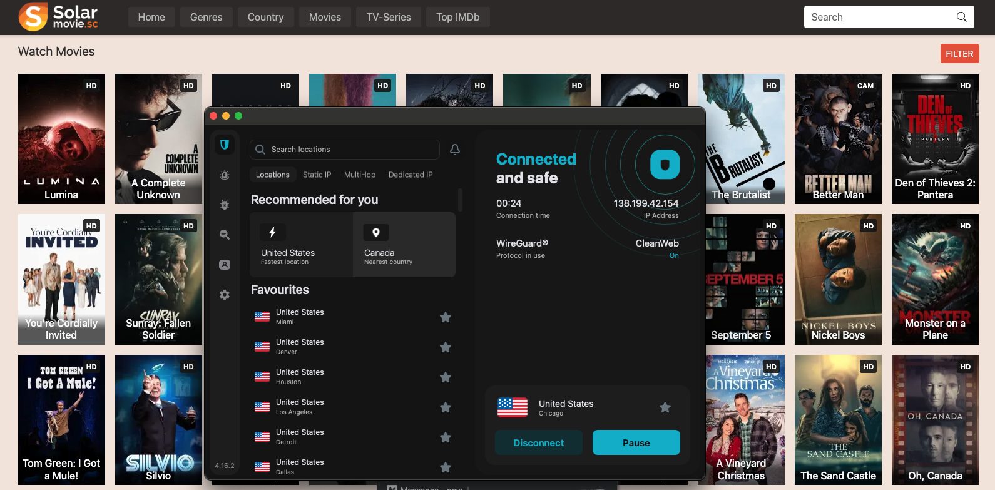Switch to the Static IP tab

(x=317, y=175)
